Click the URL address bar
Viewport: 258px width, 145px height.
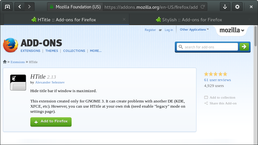click(x=151, y=7)
